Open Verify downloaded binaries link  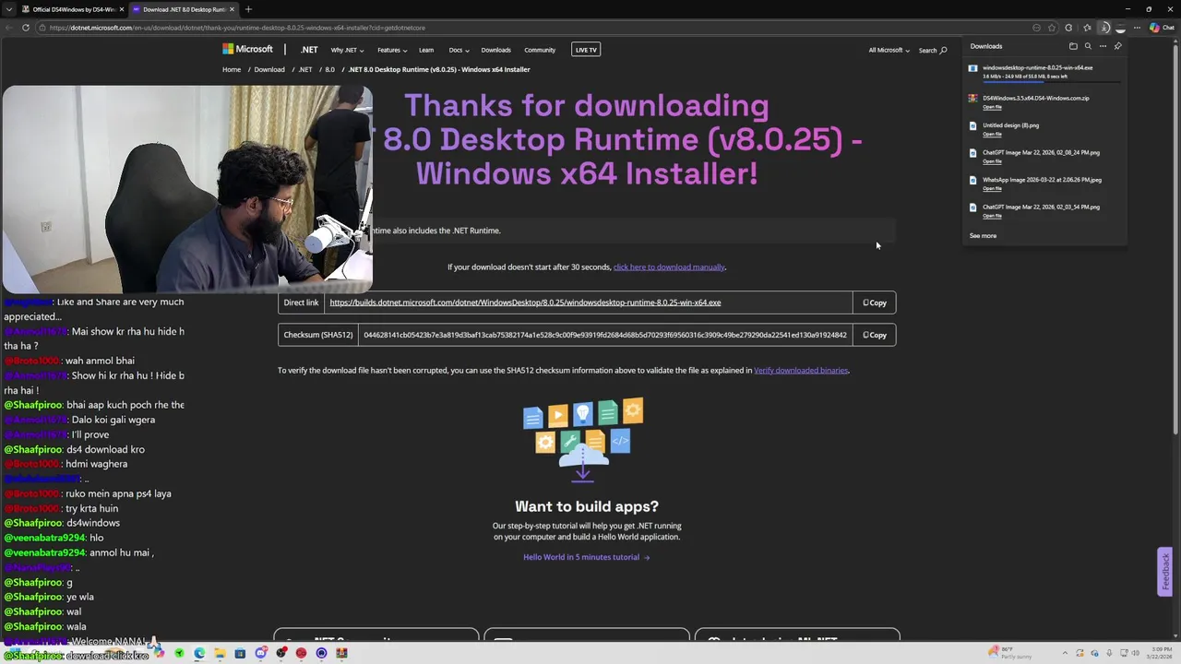[x=801, y=371]
